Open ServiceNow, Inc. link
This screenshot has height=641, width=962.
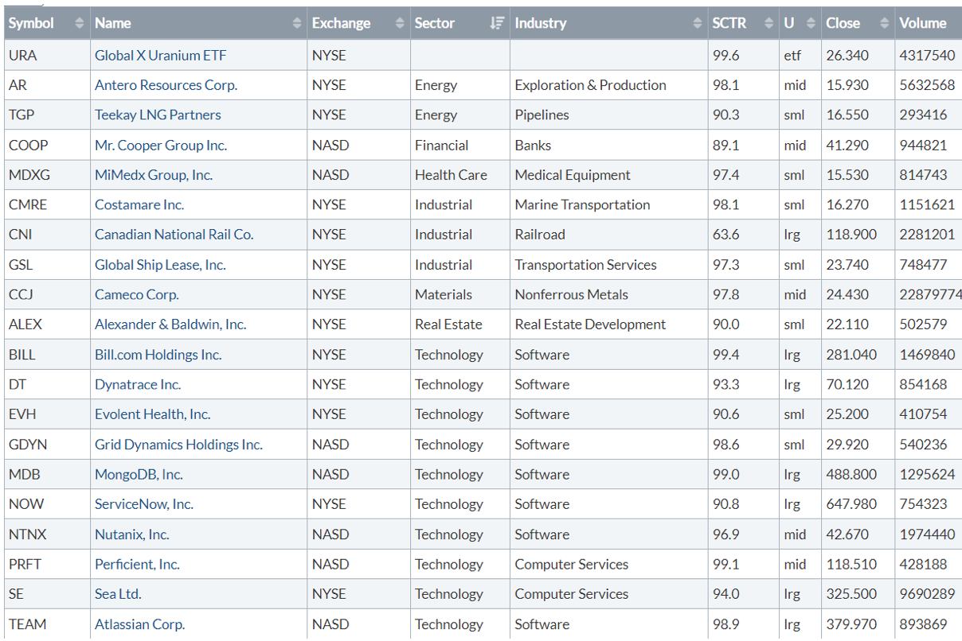click(144, 504)
